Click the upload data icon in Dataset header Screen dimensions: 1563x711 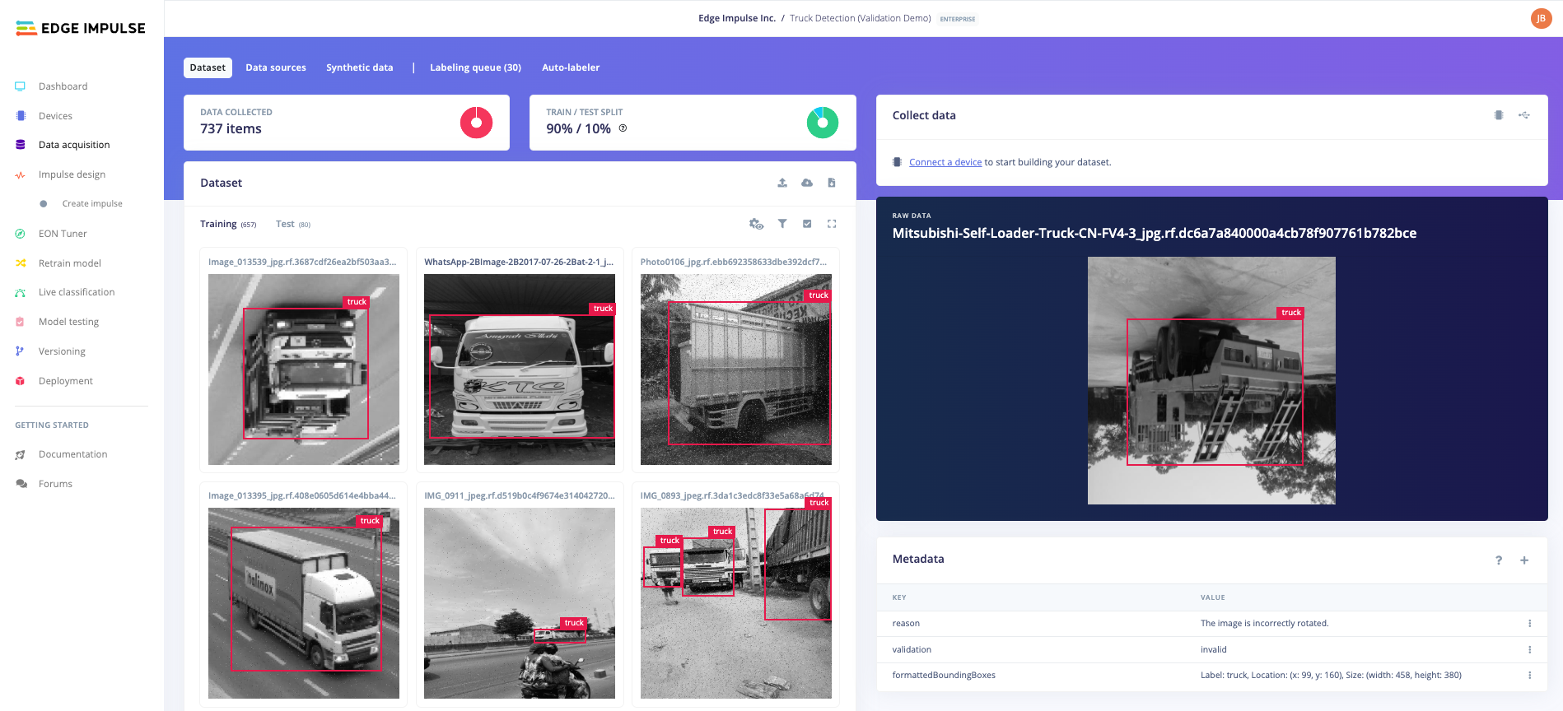[782, 183]
